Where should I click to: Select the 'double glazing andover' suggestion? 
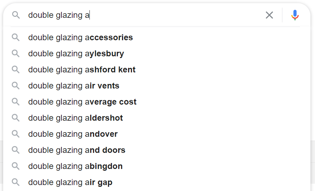point(157,134)
